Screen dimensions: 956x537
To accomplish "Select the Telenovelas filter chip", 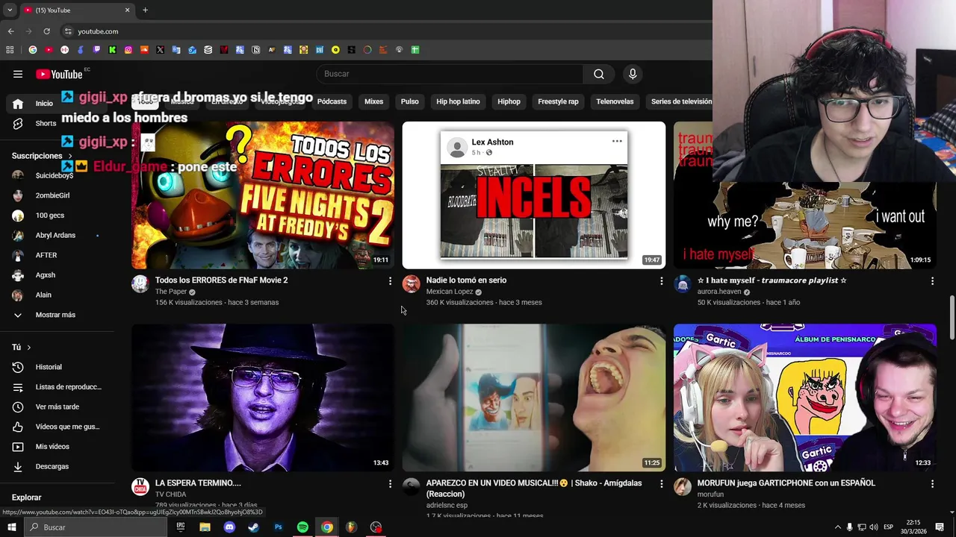I will (x=615, y=101).
